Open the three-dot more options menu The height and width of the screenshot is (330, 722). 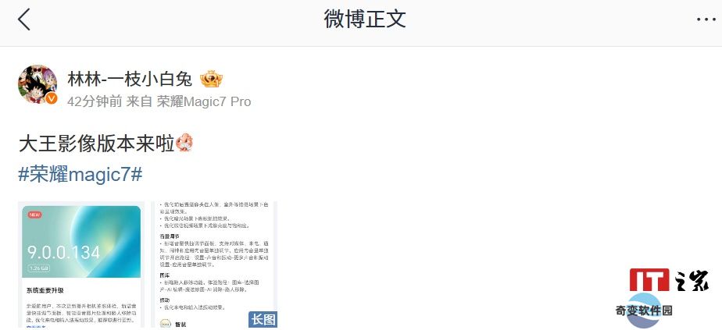[x=706, y=20]
